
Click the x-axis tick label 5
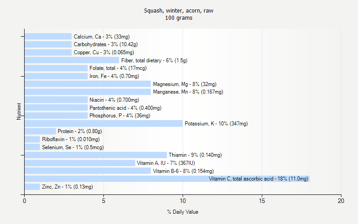(x=104, y=201)
